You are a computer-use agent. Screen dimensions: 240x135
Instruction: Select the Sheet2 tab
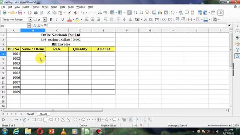click(43, 114)
